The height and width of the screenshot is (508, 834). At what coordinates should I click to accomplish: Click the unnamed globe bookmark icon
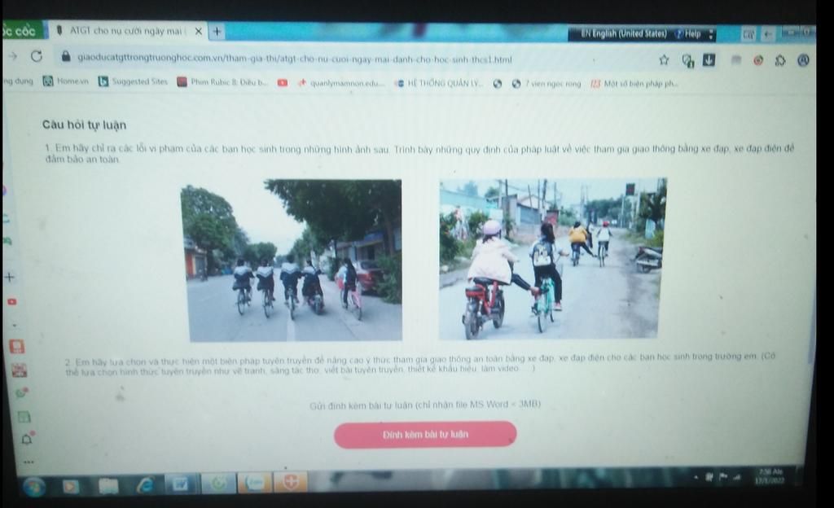[498, 83]
